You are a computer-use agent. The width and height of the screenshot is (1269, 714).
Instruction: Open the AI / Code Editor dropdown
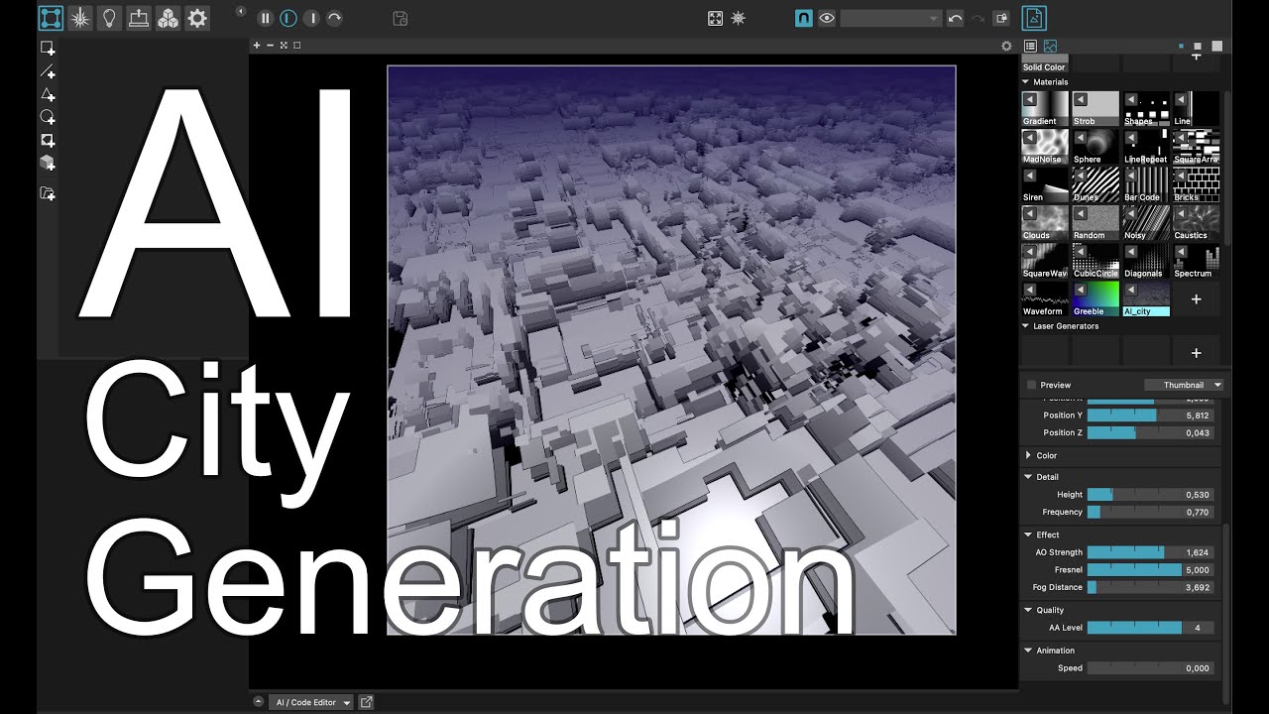(311, 702)
